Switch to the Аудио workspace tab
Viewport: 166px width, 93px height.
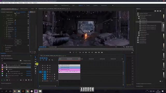tap(88, 5)
